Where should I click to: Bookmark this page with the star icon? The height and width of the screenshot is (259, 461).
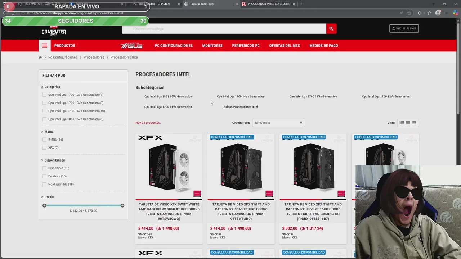(409, 13)
